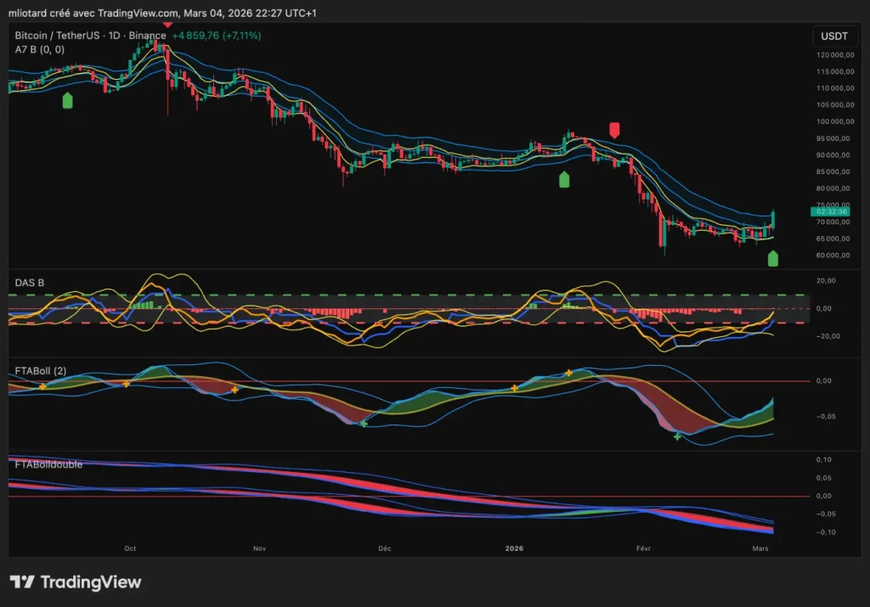Click the middle orange cross signal in FTABoll pane
This screenshot has width=870, height=607.
point(235,389)
